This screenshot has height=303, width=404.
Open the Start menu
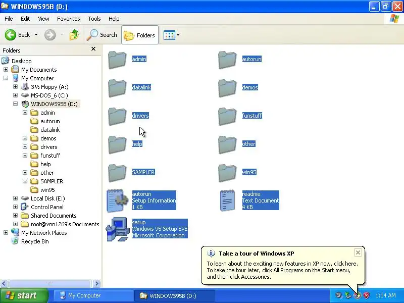[24, 295]
